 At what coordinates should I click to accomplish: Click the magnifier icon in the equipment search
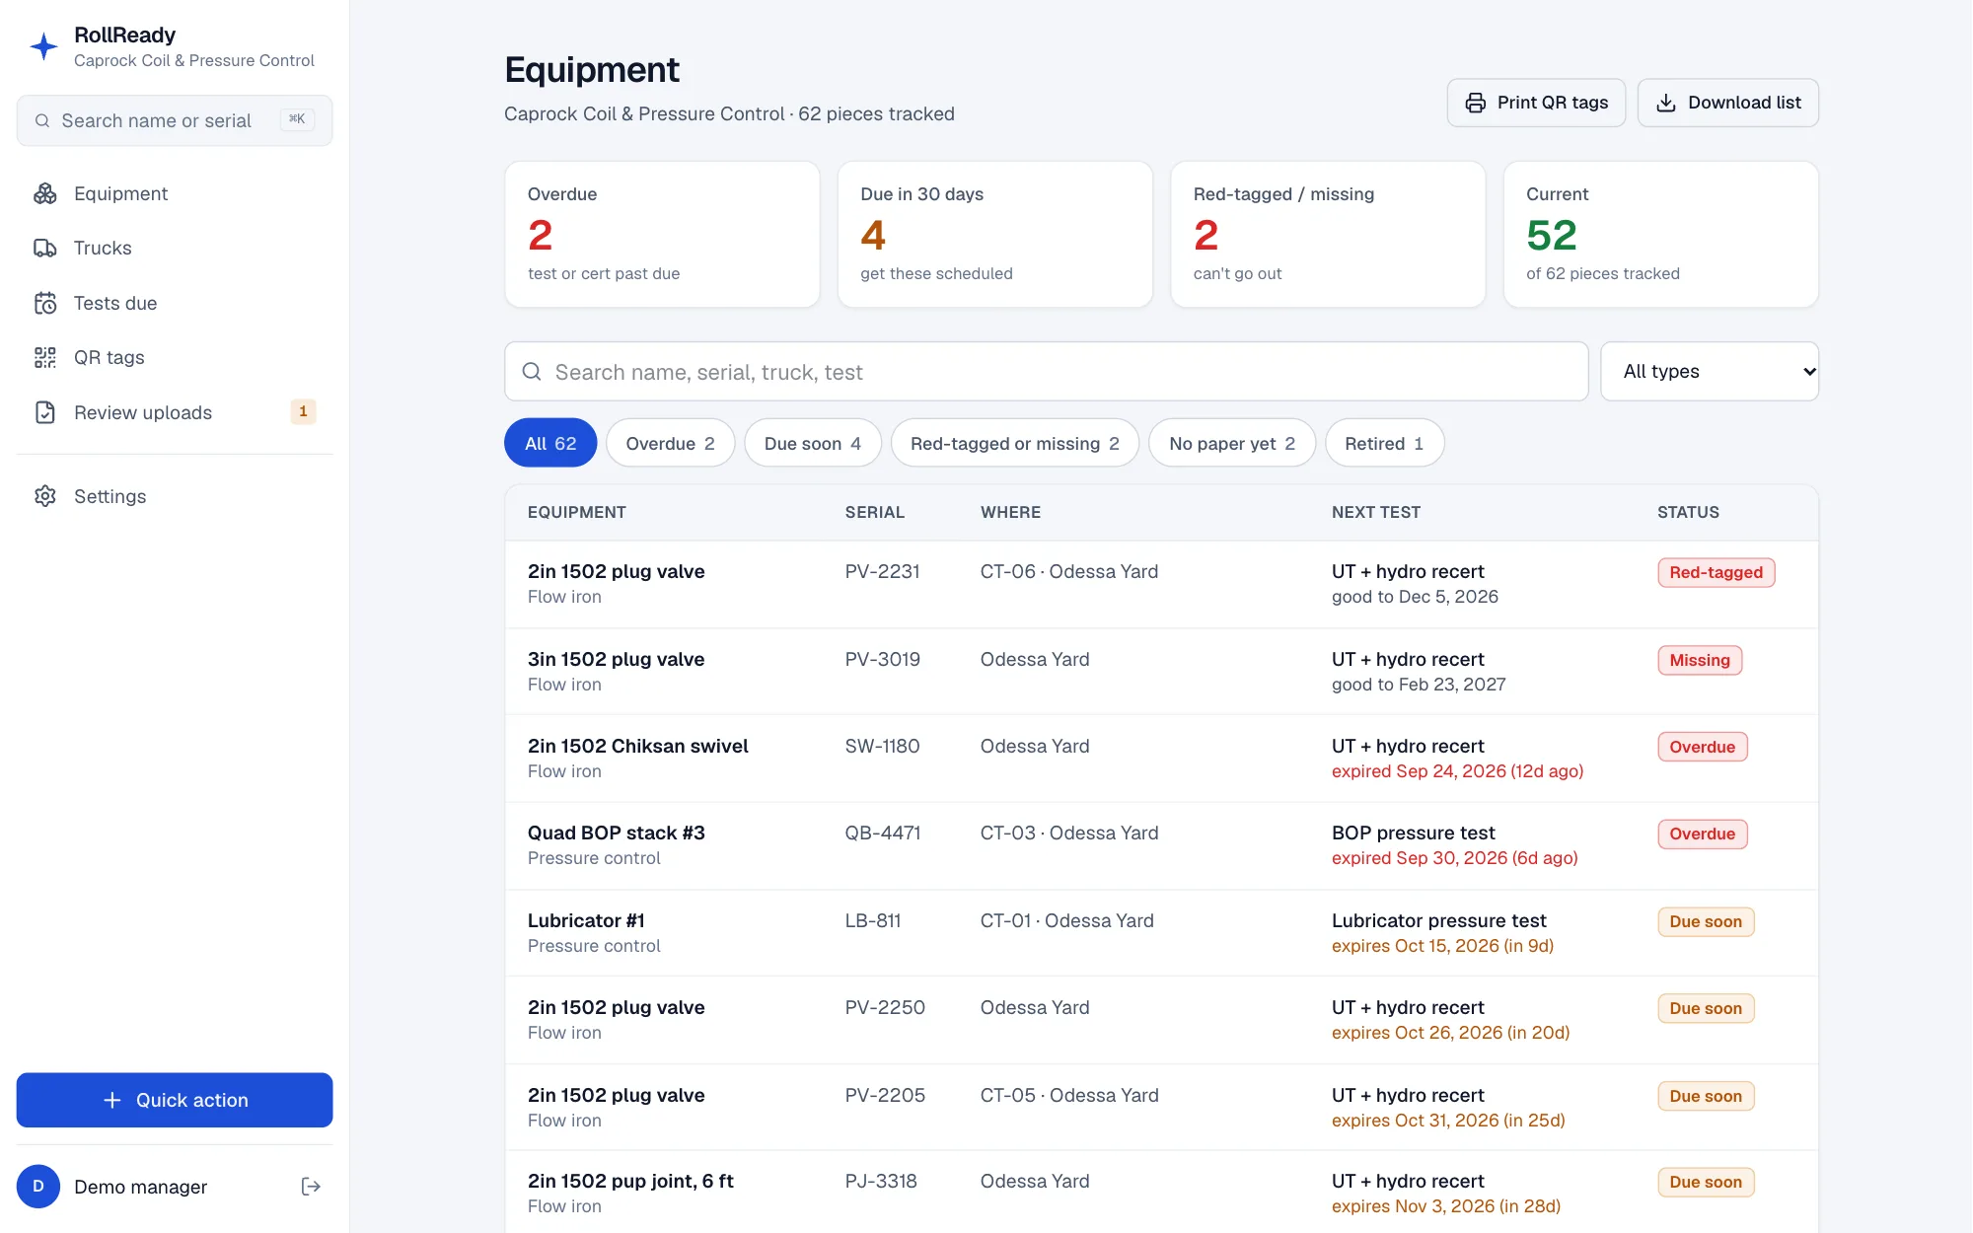(x=532, y=372)
